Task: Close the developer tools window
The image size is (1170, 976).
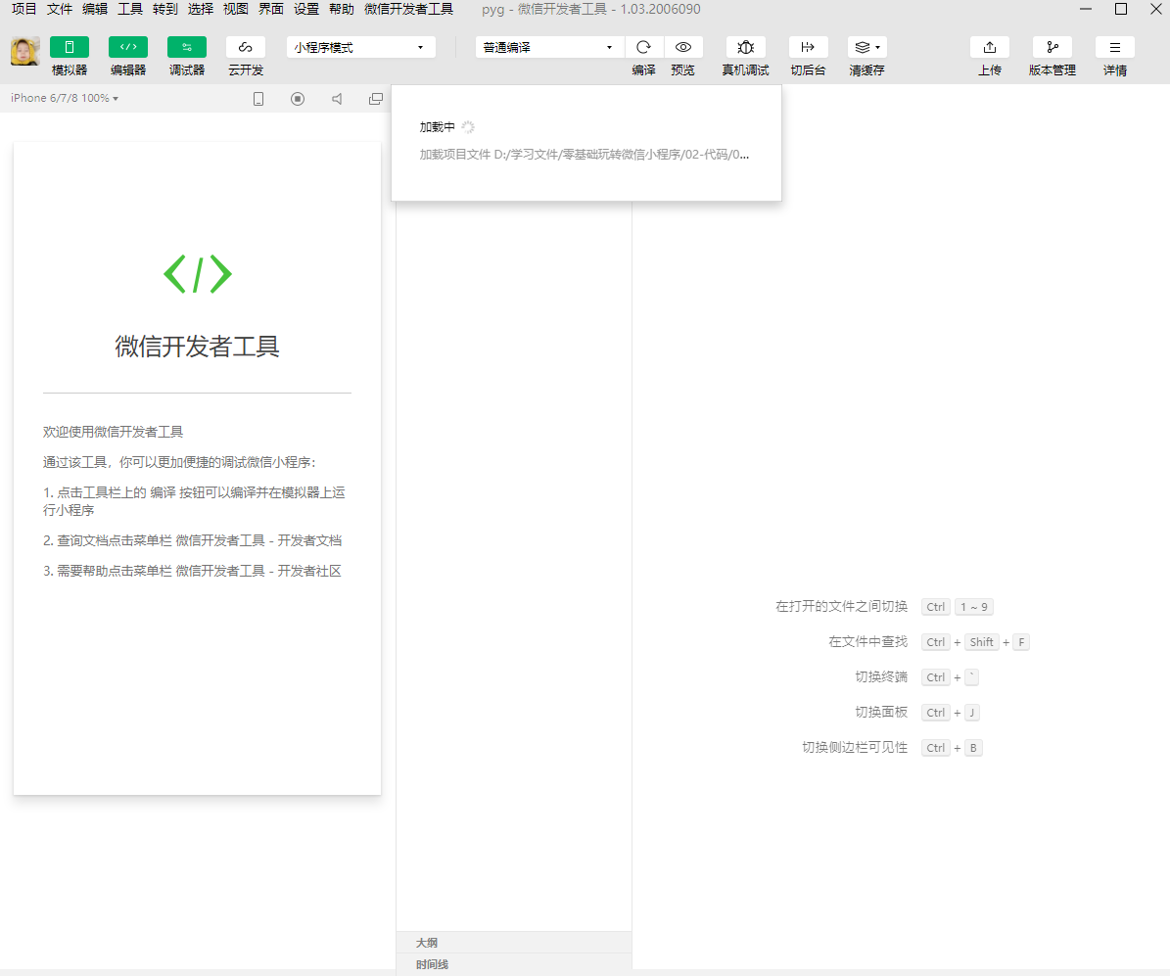Action: (1156, 9)
